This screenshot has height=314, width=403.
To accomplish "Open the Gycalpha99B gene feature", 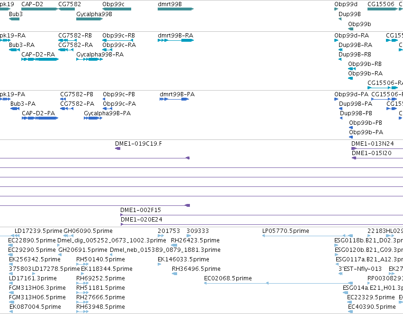I will (x=90, y=19).
